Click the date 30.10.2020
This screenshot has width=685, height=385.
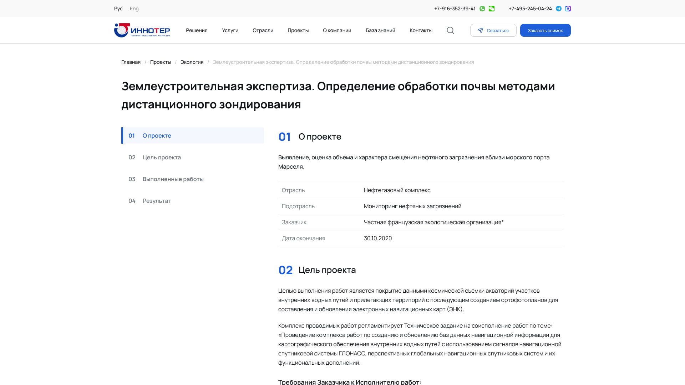(x=378, y=238)
